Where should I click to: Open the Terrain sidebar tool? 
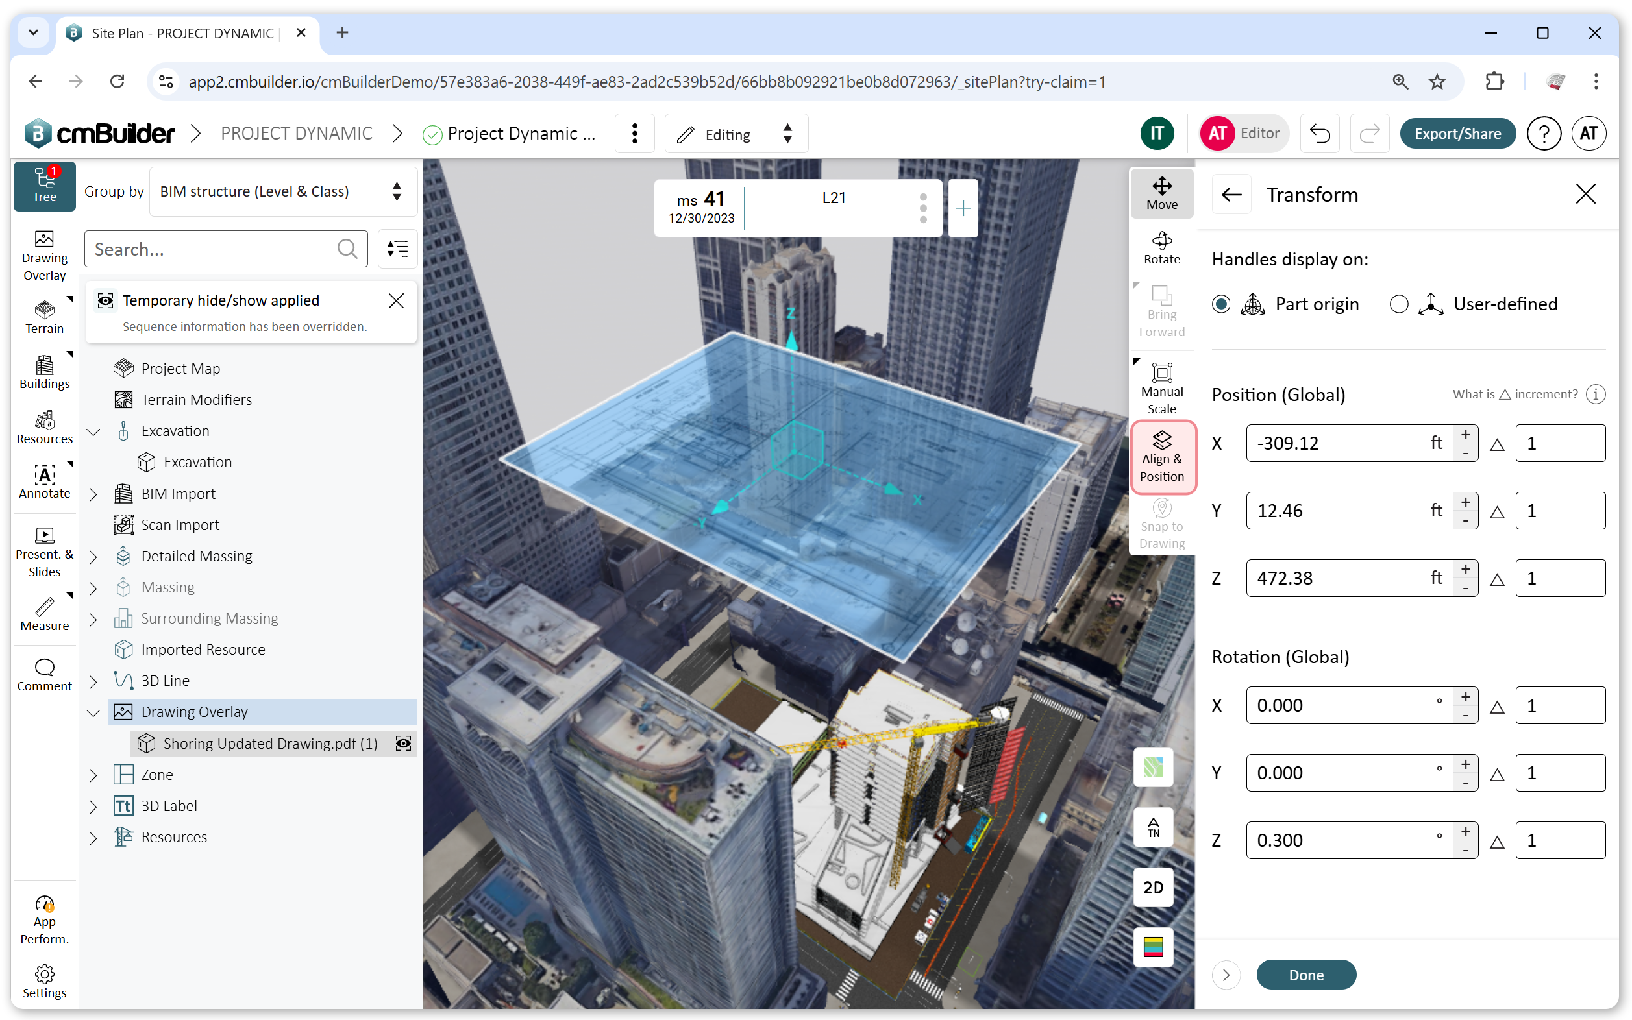click(x=45, y=317)
